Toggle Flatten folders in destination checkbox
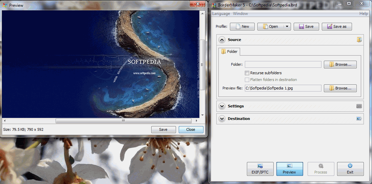Image resolution: width=372 pixels, height=184 pixels. [x=247, y=80]
